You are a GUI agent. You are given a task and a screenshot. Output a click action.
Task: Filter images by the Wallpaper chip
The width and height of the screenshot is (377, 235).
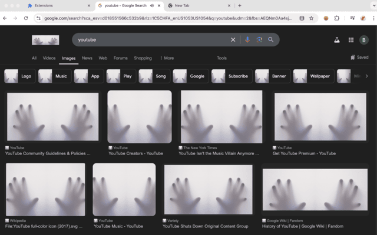pyautogui.click(x=313, y=76)
